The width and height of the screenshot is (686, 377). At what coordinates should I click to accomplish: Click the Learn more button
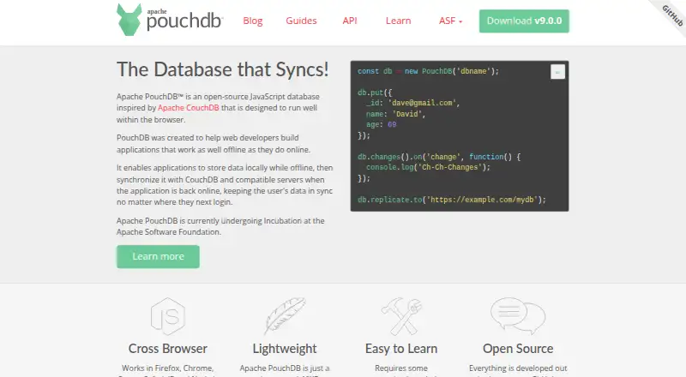coord(158,256)
